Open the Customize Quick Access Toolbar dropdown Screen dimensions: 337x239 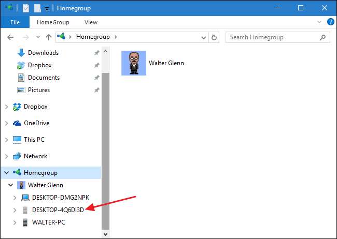coord(47,9)
